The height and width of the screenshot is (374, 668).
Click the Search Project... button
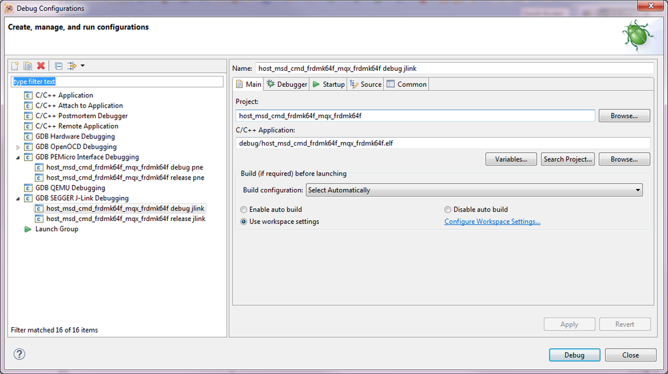pyautogui.click(x=568, y=159)
